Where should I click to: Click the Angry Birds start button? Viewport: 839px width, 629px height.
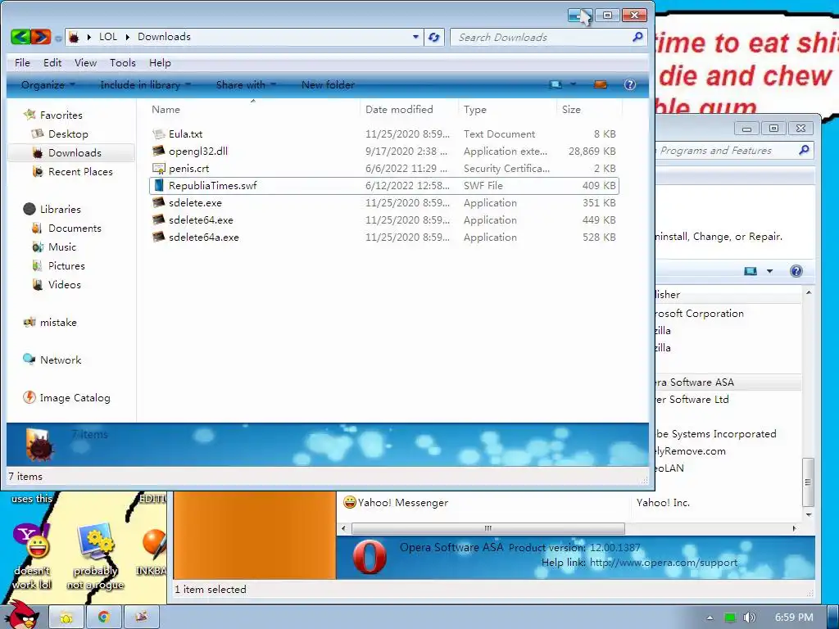click(x=22, y=615)
